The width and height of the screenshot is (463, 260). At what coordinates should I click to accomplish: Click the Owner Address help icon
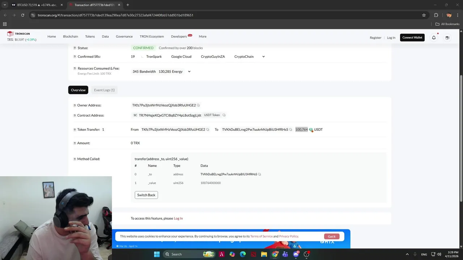point(75,105)
